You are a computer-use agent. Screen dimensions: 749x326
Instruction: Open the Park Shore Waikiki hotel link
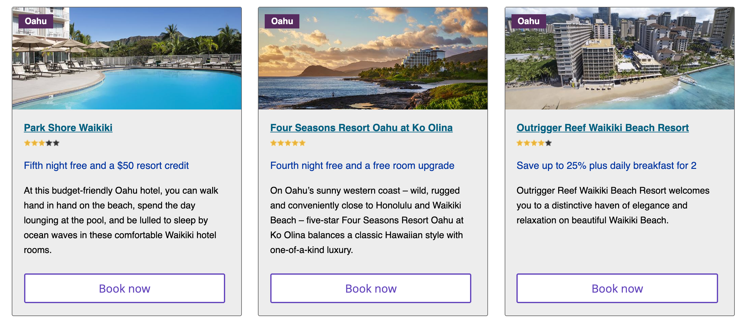pos(68,128)
